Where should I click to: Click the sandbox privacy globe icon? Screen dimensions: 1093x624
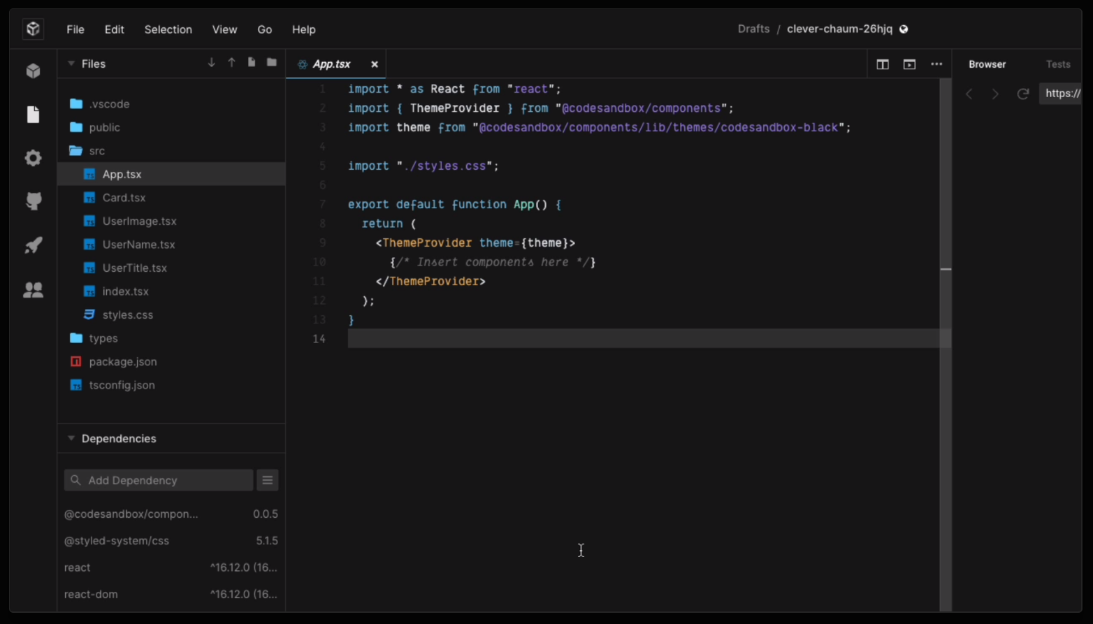pos(904,29)
